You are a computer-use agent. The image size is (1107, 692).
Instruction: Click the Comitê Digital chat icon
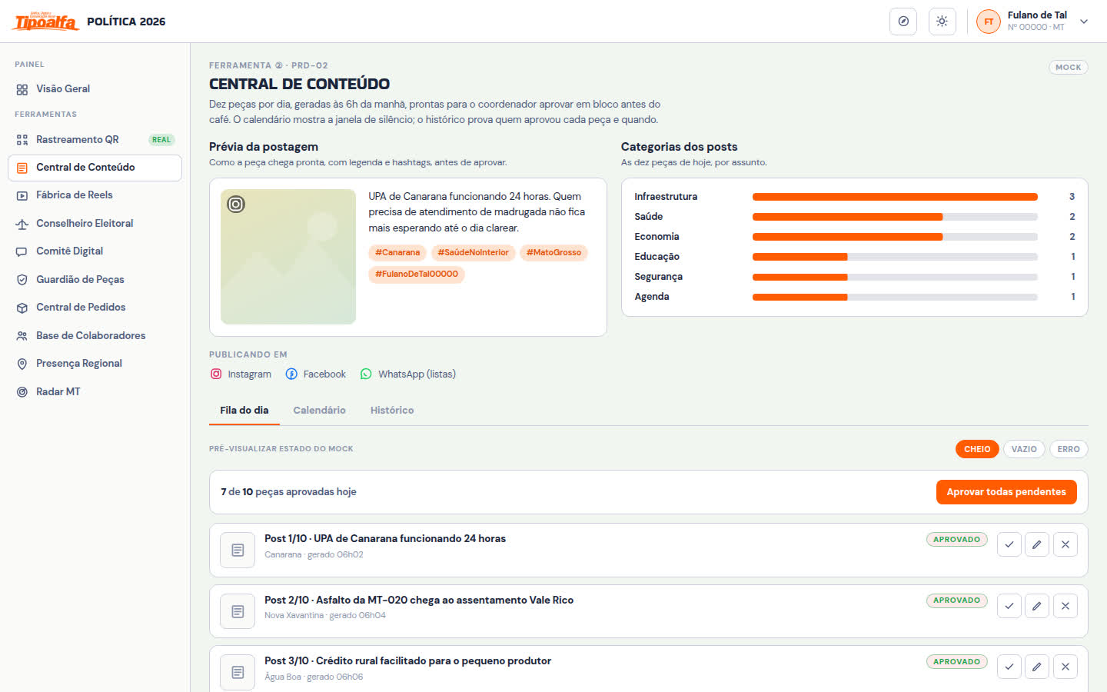[22, 251]
